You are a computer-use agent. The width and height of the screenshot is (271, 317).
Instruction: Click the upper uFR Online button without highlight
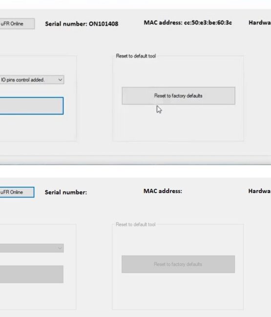click(x=17, y=24)
